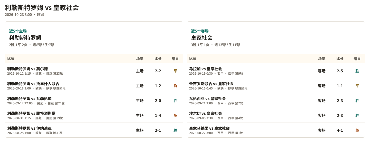Open the 利勒斯特罗姆 vs 腓特烈斯塔 match
The height and width of the screenshot is (141, 370).
click(x=94, y=115)
